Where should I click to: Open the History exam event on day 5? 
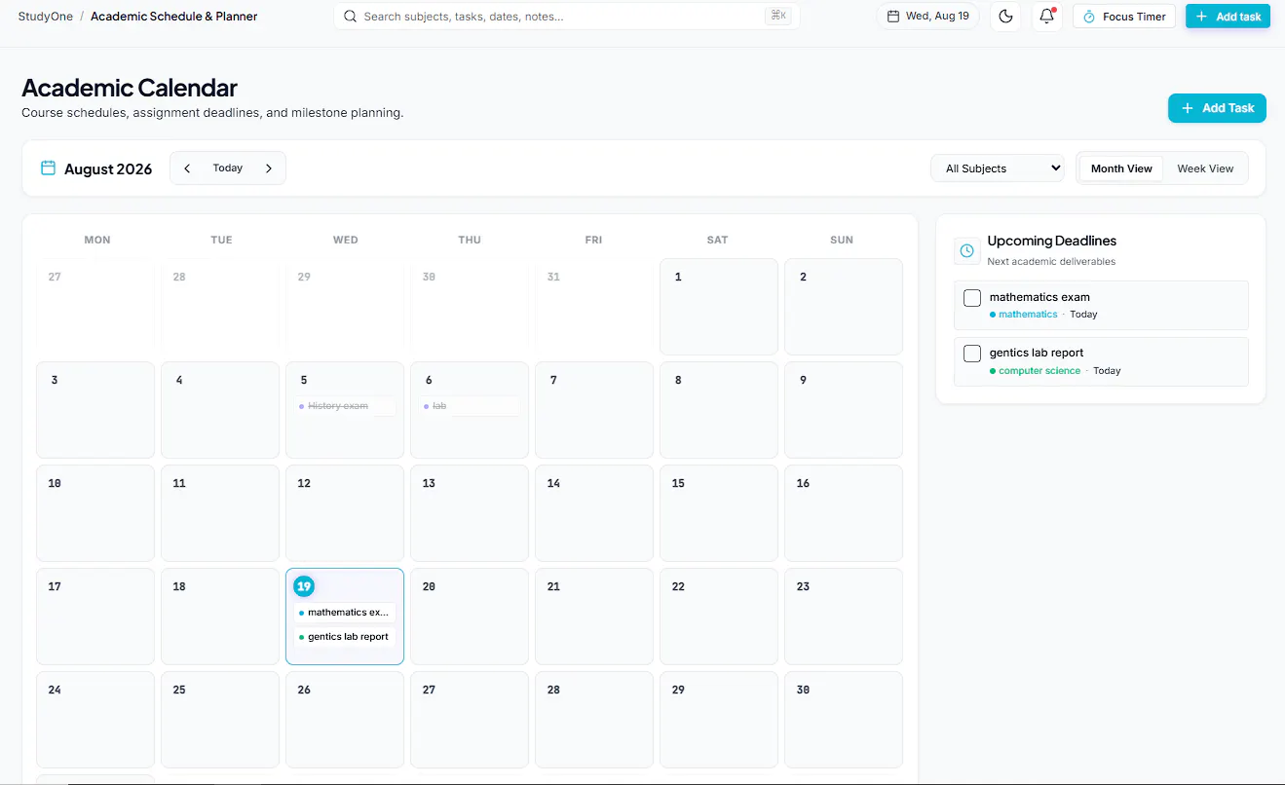tap(345, 406)
